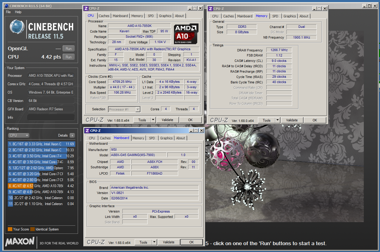Click the Details arrow button in Ranking
The image size is (380, 252).
72,135
